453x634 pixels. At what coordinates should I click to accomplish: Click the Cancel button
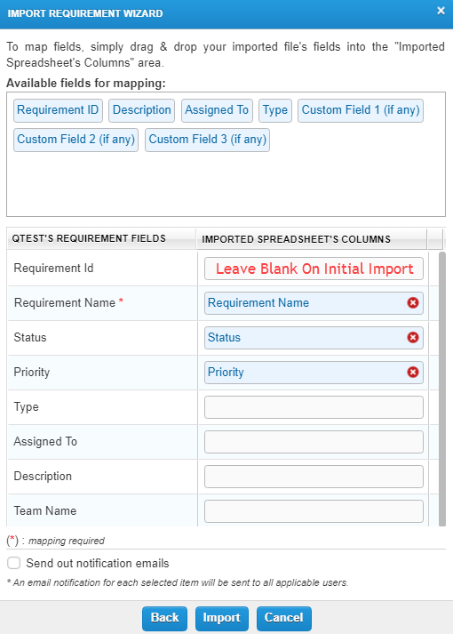coord(284,618)
